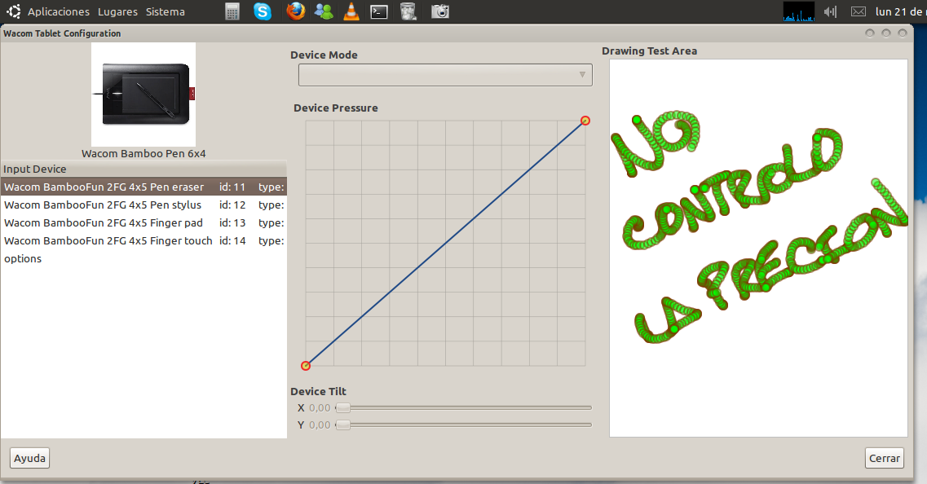This screenshot has width=927, height=484.
Task: Click upper-right pressure curve control point
Action: click(x=585, y=121)
